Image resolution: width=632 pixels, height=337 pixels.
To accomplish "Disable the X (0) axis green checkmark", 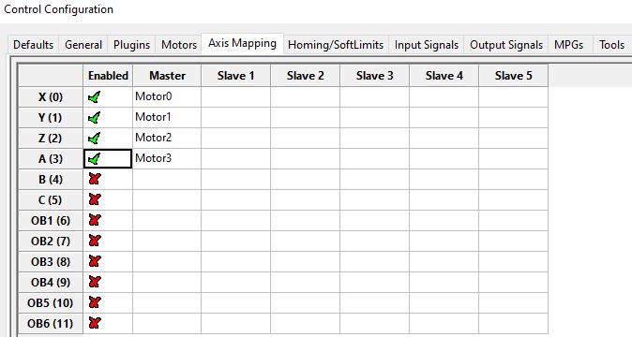I will [x=95, y=97].
